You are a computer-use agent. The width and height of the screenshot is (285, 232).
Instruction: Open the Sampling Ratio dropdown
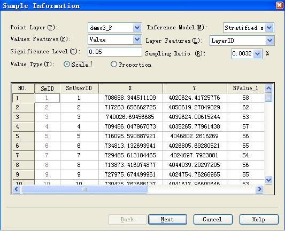pyautogui.click(x=257, y=54)
